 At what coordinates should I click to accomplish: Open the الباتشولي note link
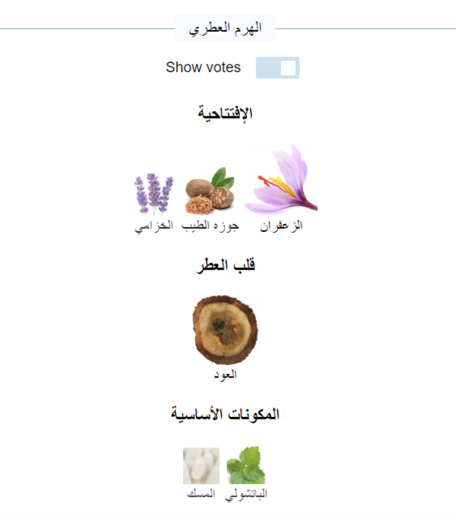point(246,495)
